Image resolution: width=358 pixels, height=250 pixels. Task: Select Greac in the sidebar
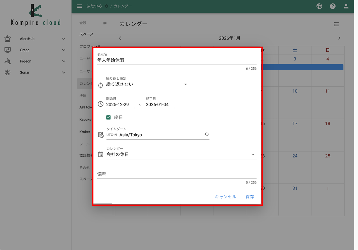25,50
